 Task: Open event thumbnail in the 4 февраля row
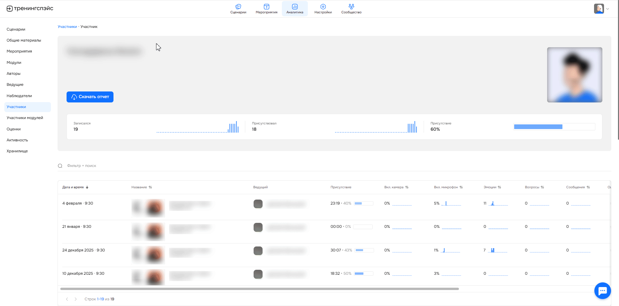click(148, 208)
